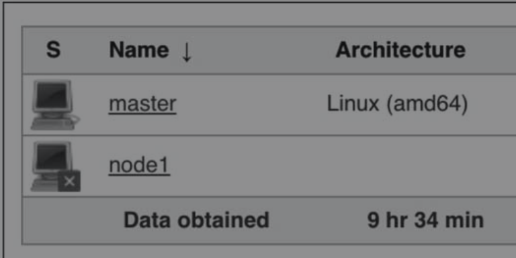Click the monitor screen of master's icon
The height and width of the screenshot is (258, 516).
(52, 96)
